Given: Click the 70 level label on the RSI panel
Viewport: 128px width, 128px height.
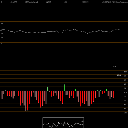Looking at the screenshot, I should (x=2, y=29).
